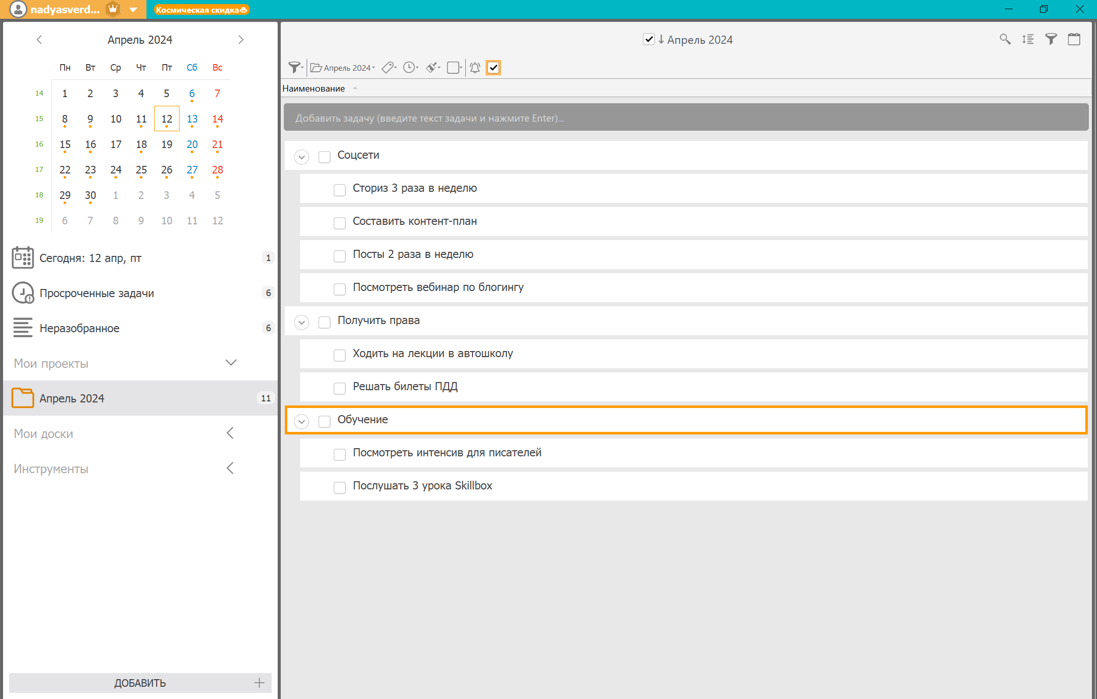Screen dimensions: 1097x699
Task: Open 'Просроченные задачи' in the sidebar
Action: point(97,293)
